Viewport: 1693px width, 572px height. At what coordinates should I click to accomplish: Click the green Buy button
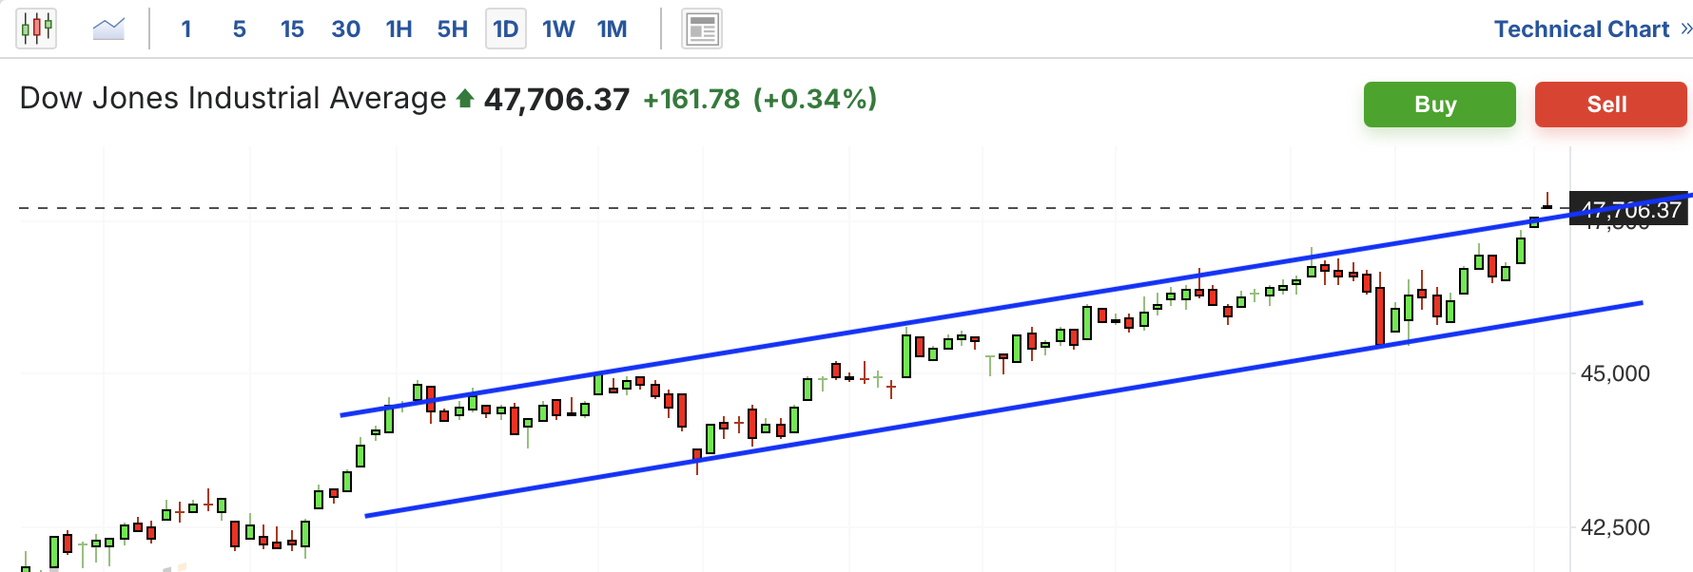(x=1439, y=105)
